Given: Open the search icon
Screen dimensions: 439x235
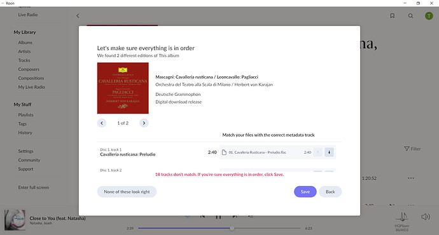Looking at the screenshot, I should point(410,16).
